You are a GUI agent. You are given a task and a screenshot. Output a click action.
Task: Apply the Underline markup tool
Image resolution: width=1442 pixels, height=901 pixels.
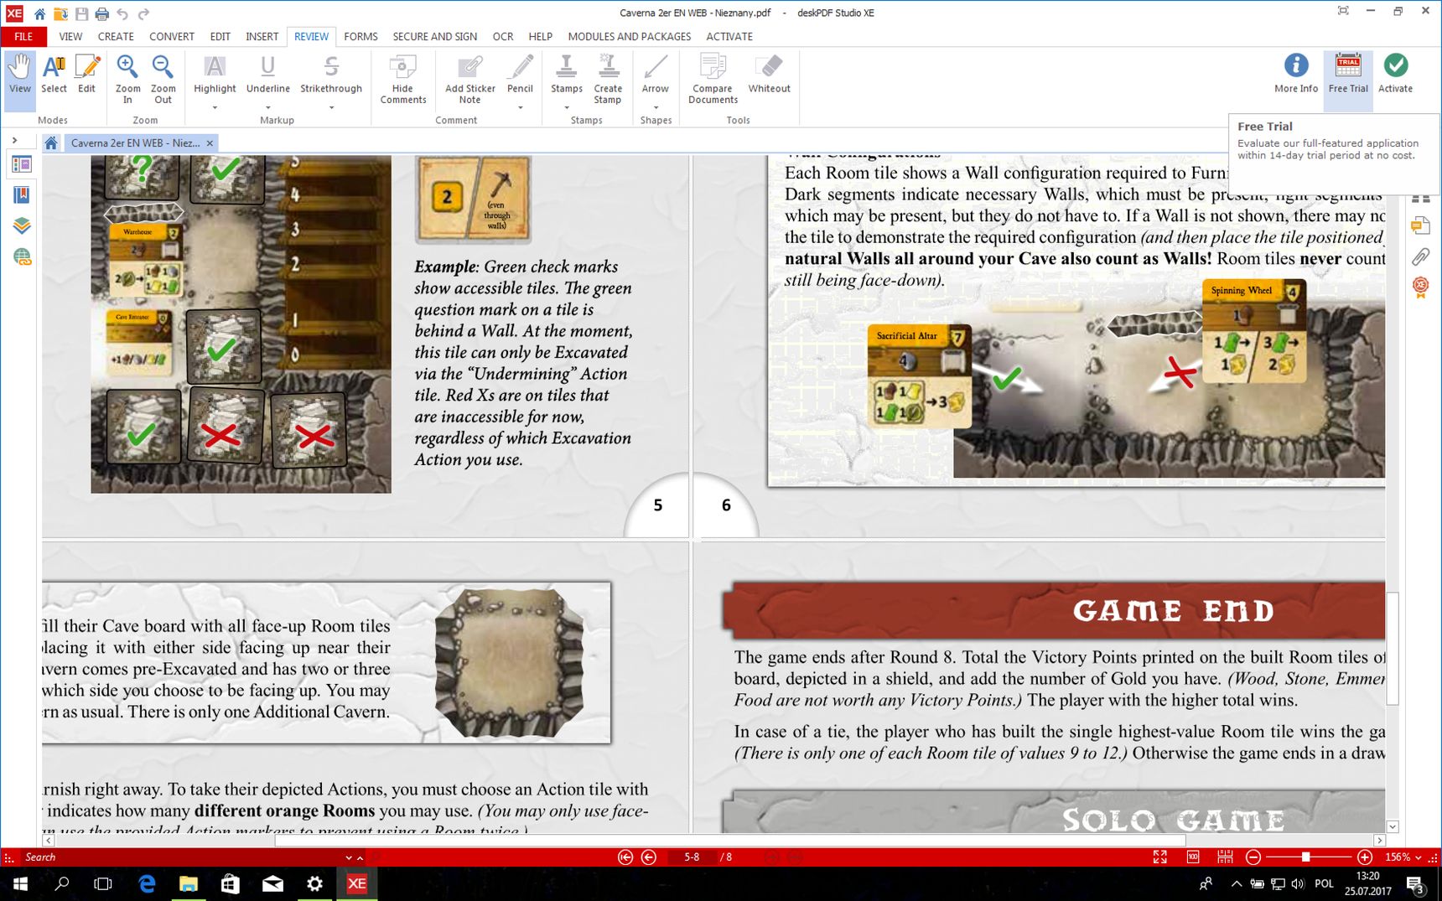pos(268,74)
